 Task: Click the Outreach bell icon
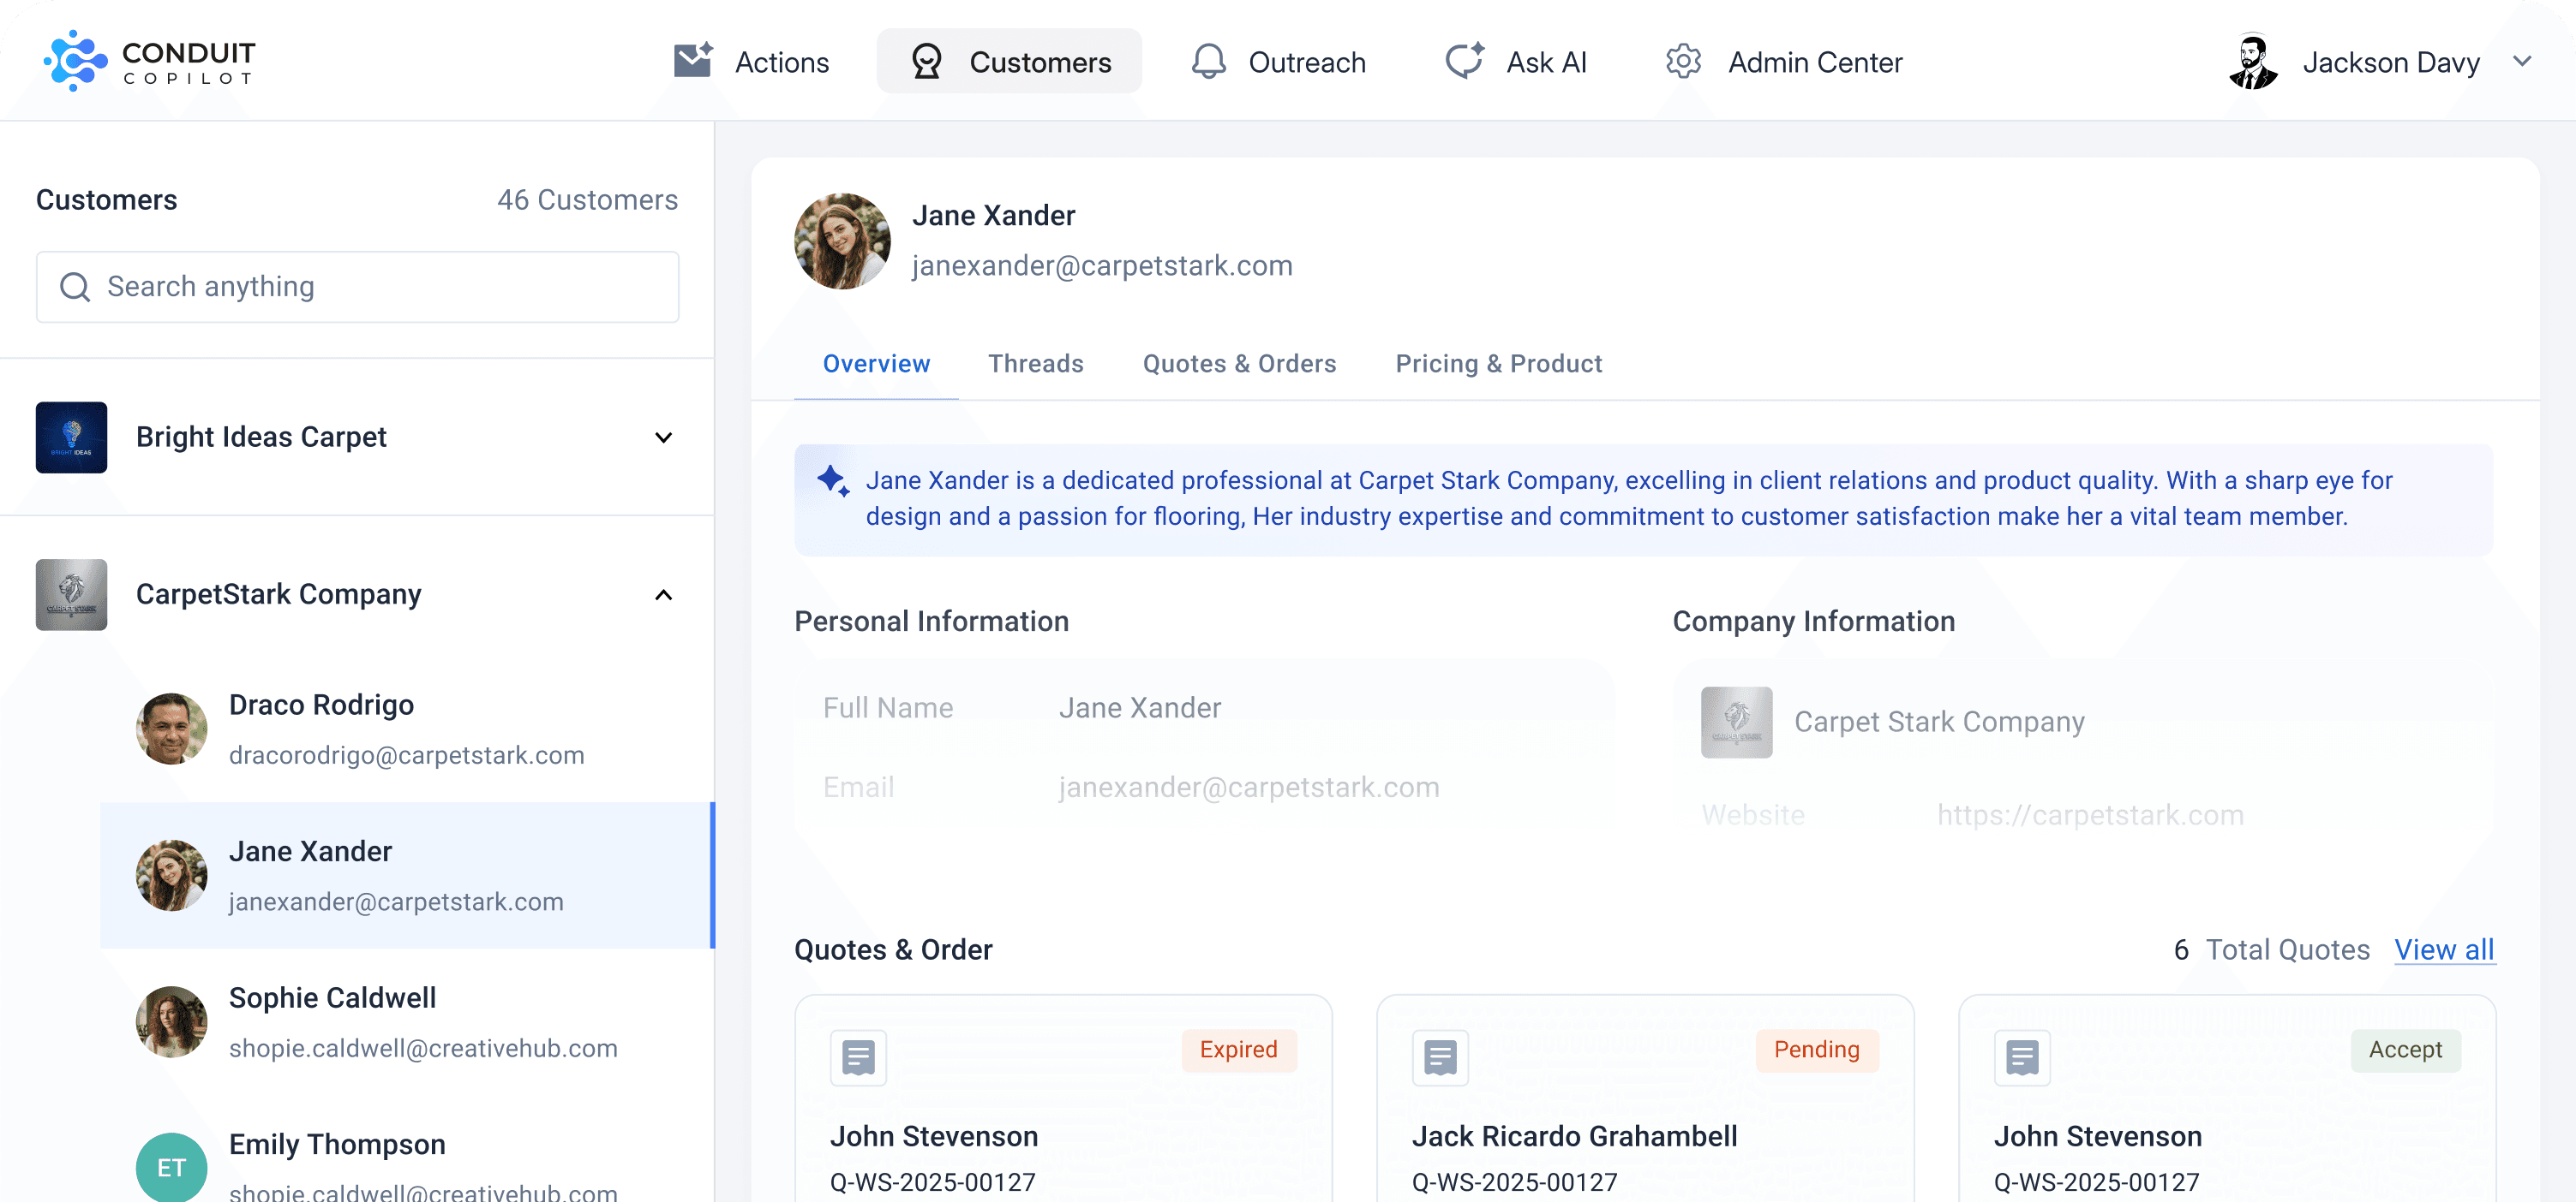point(1208,62)
